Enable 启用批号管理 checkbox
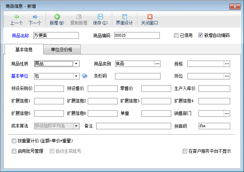The height and width of the screenshot is (172, 244). [14, 151]
